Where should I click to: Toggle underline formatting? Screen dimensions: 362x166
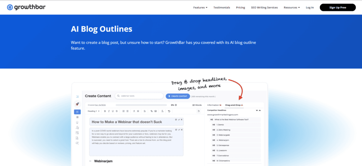113,111
